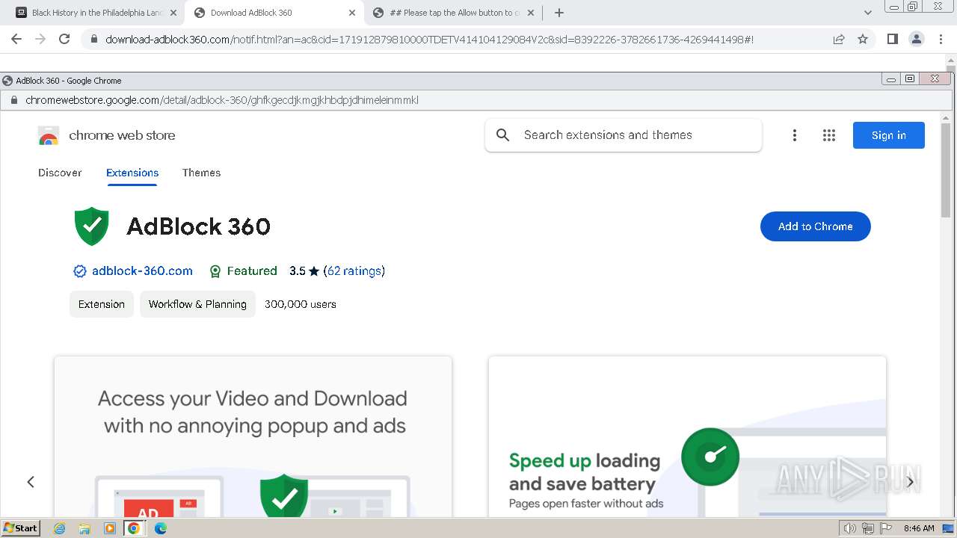Open the media player taskbar icon
The width and height of the screenshot is (957, 538).
click(110, 528)
